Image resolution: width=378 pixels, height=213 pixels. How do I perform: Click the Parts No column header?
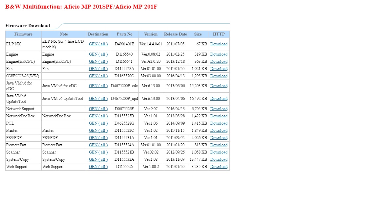tap(124, 34)
